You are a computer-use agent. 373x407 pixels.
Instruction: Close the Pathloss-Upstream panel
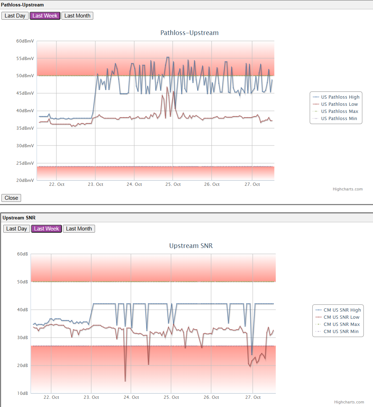[x=11, y=198]
